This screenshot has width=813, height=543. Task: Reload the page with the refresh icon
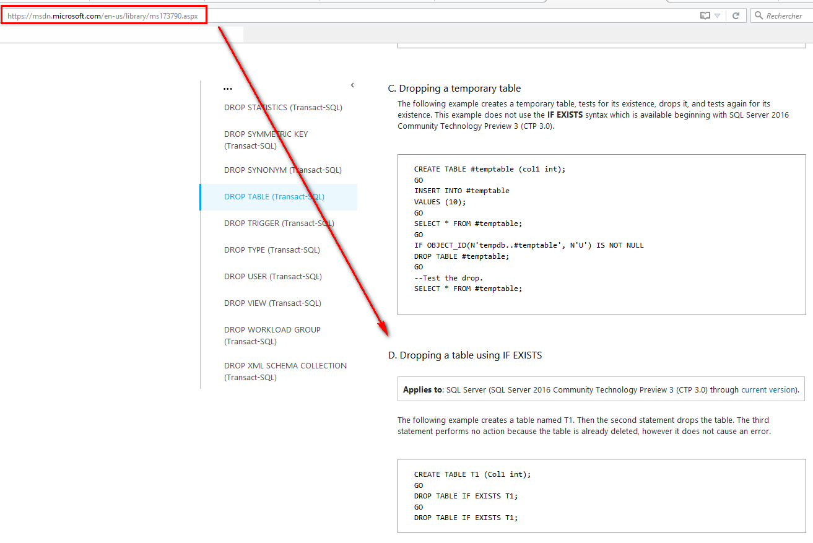pyautogui.click(x=736, y=16)
